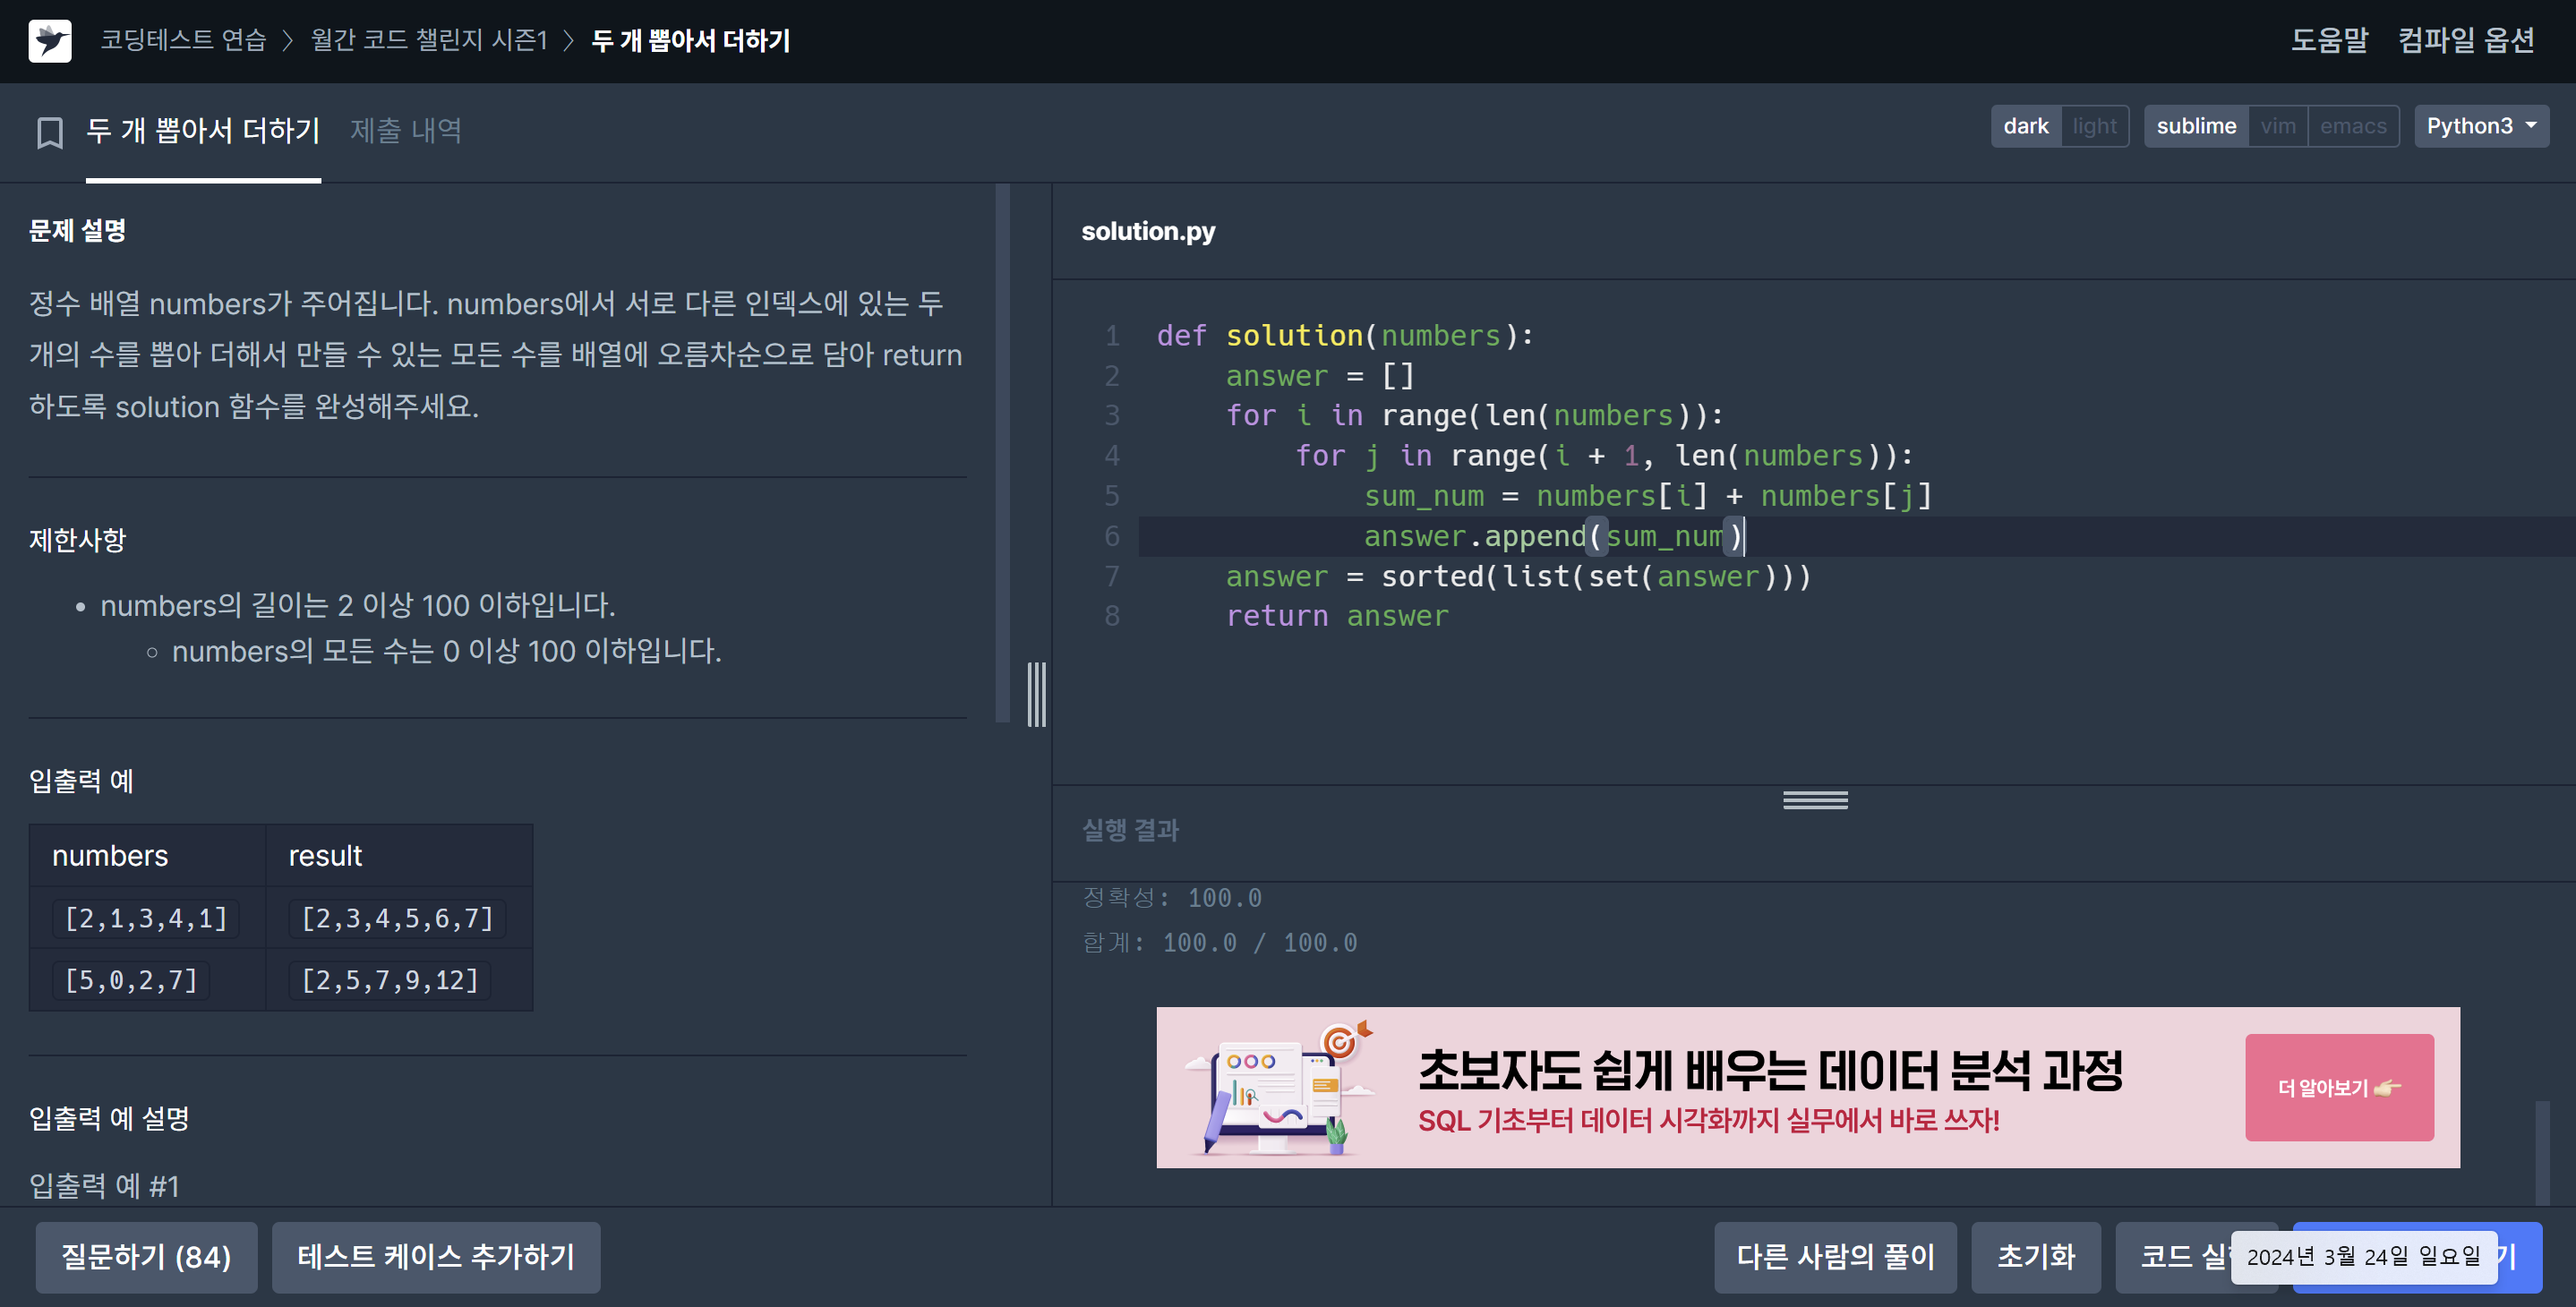This screenshot has width=2576, height=1307.
Task: Bookmark the problem using the bookmark icon
Action: pos(48,131)
